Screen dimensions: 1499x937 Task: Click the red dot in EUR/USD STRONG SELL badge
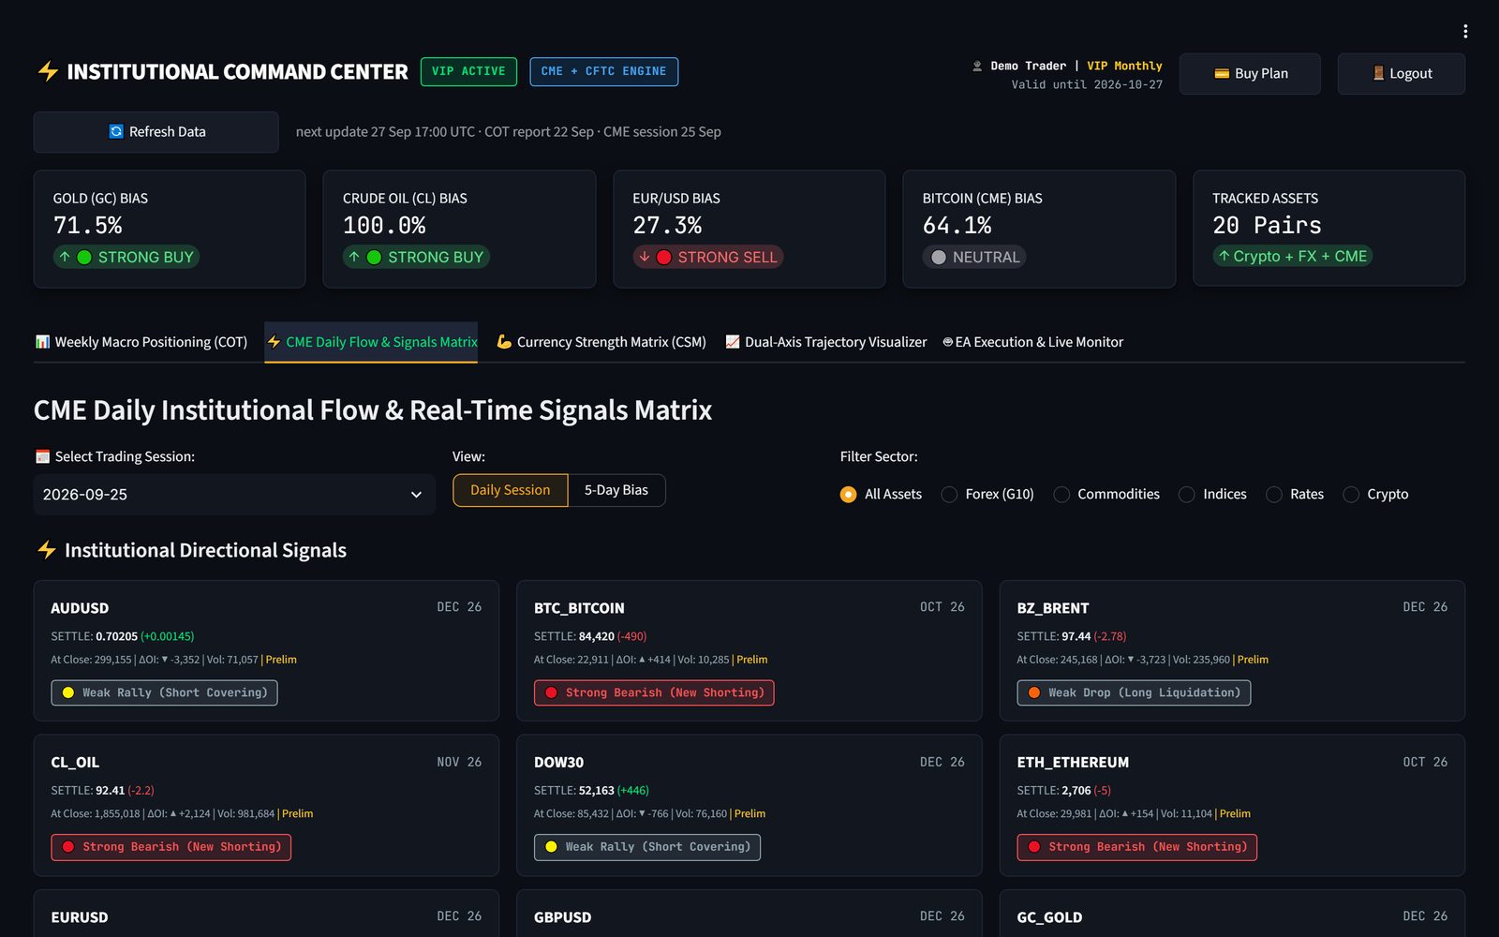[x=664, y=257]
